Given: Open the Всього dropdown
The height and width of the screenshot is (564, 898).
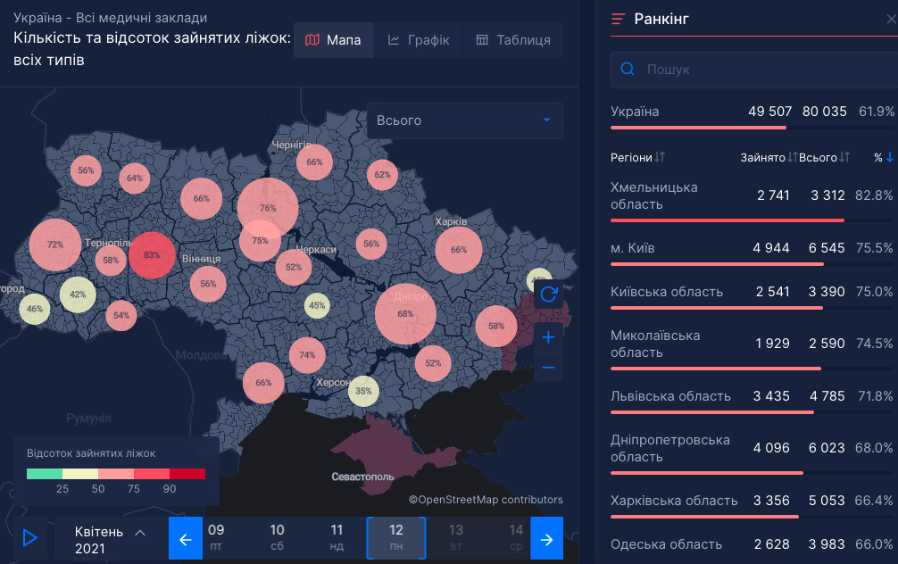Looking at the screenshot, I should [x=464, y=120].
